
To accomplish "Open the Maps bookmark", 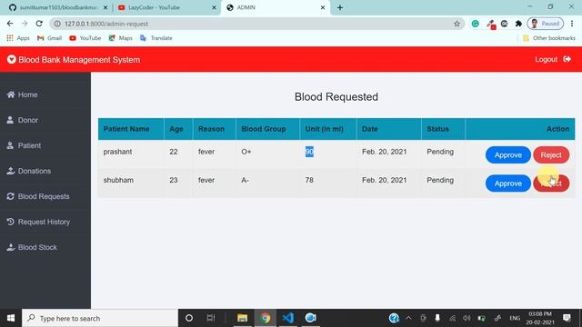I will pos(121,38).
